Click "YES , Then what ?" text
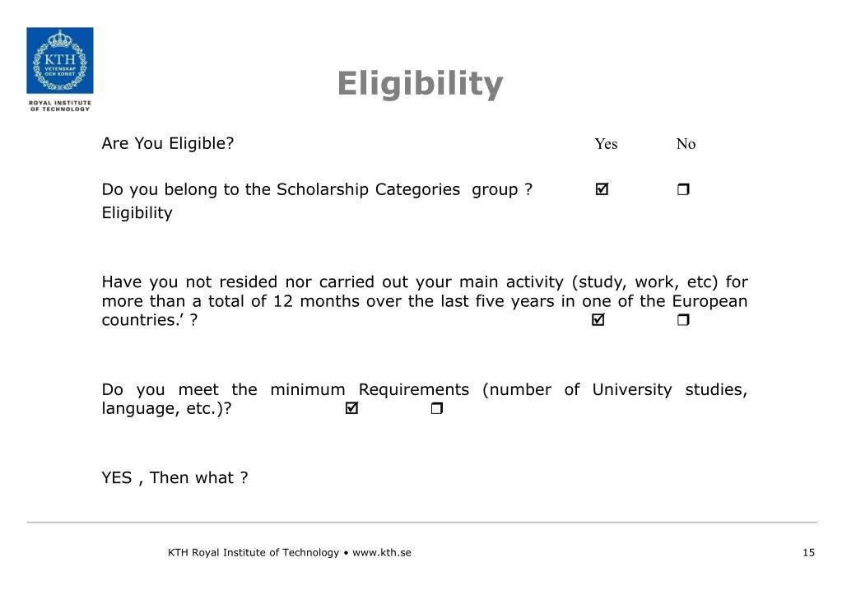842x595 pixels. 174,477
